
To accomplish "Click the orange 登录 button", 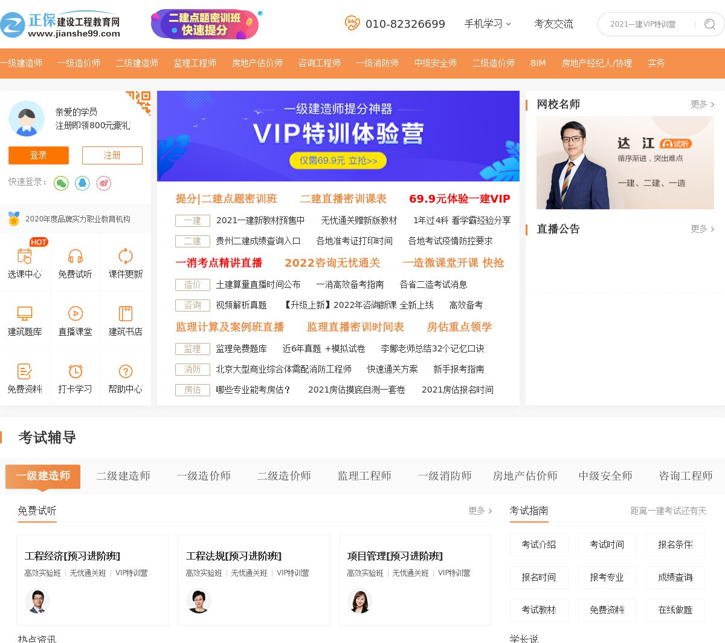I will (39, 155).
